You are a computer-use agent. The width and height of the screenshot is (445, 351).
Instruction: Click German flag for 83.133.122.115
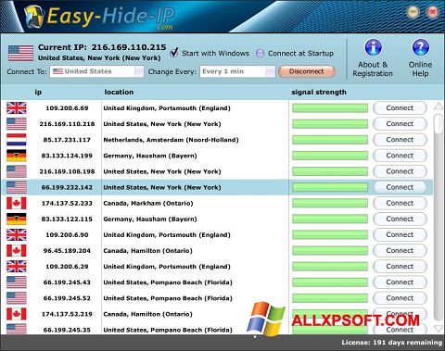(x=17, y=219)
